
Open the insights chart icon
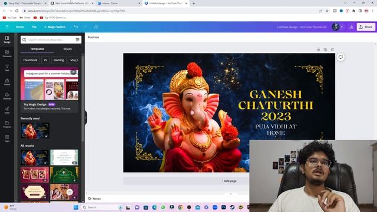[x=351, y=27]
